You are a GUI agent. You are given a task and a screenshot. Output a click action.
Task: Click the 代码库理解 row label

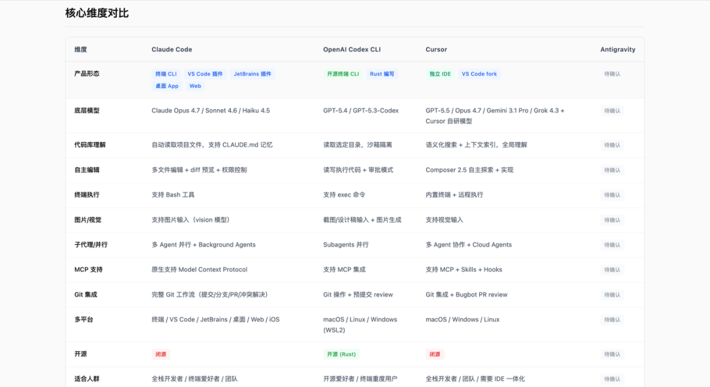click(x=90, y=145)
